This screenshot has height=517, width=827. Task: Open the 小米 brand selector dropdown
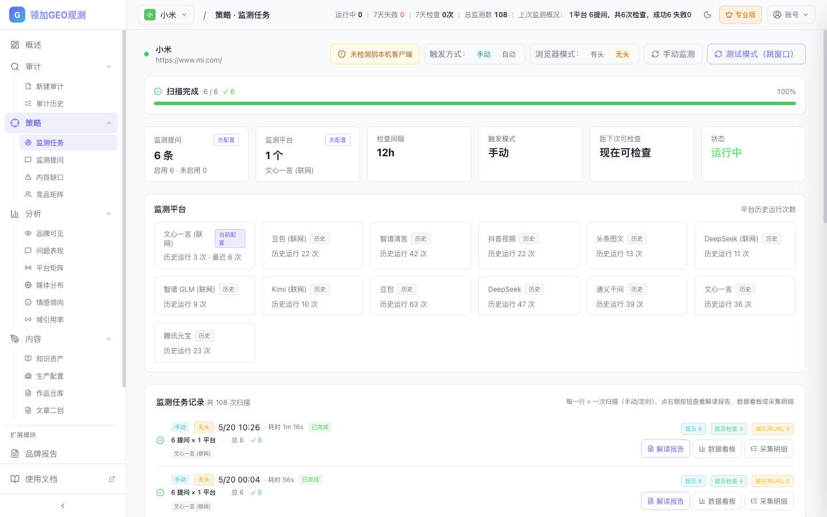[x=166, y=15]
